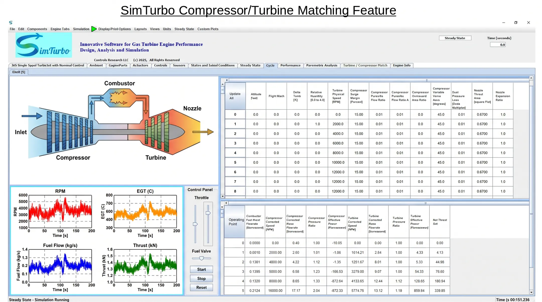Open the Simulation menu
Screen dimensions: 542x302
click(x=81, y=29)
